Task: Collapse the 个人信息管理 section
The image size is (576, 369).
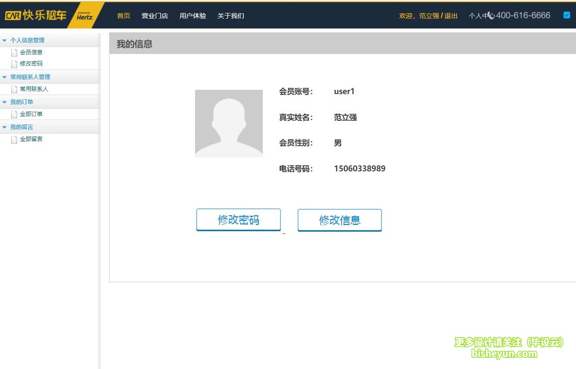Action: [x=5, y=40]
